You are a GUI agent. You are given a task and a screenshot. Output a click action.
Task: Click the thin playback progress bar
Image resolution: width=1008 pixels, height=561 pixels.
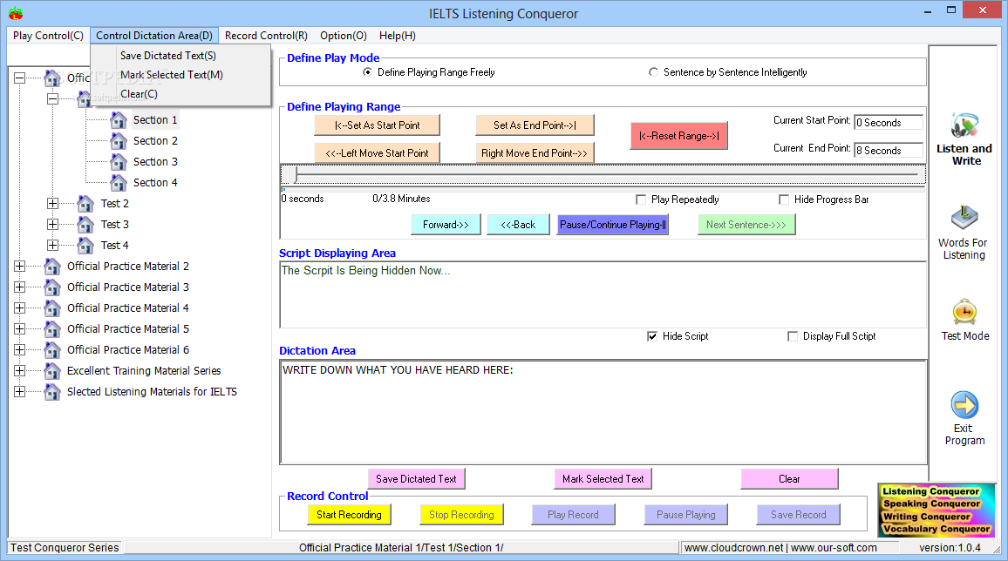pyautogui.click(x=603, y=189)
